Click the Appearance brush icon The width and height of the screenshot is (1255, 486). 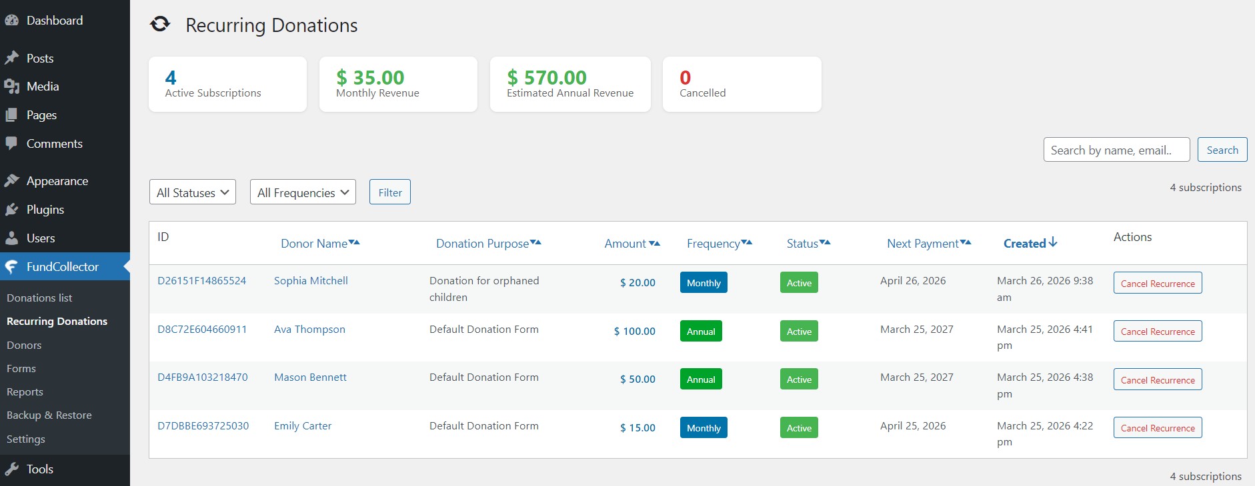click(11, 180)
